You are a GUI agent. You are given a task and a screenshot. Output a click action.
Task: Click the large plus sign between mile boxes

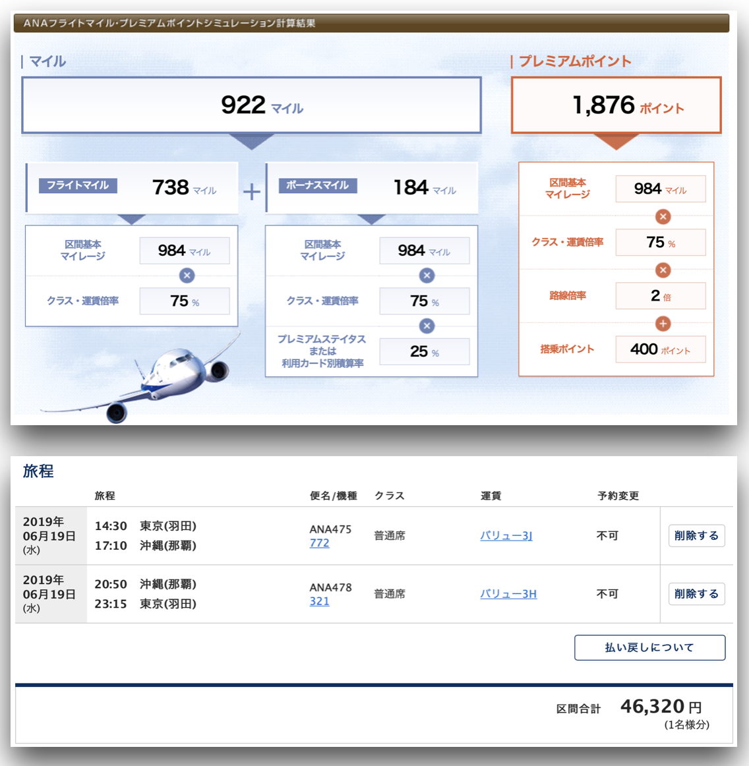pos(252,192)
